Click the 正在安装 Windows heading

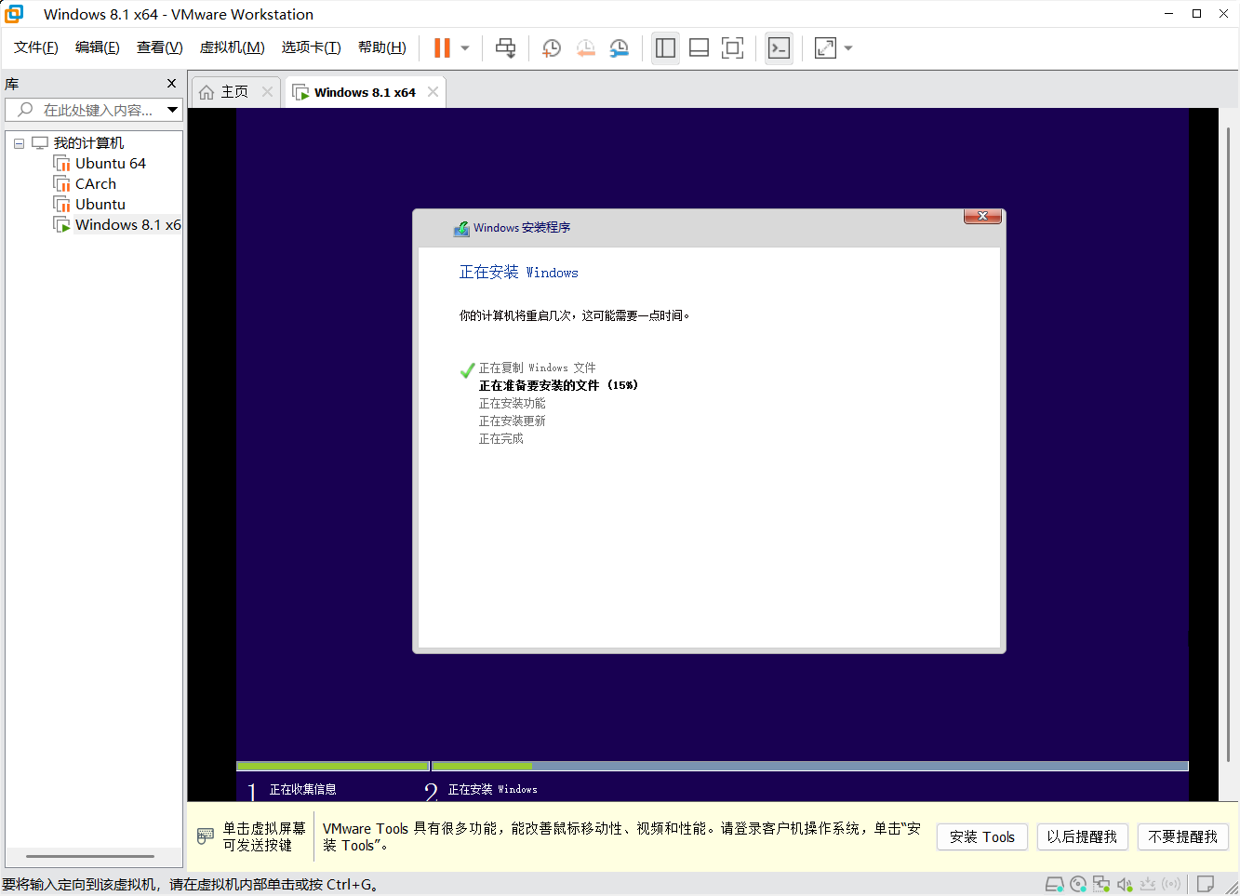click(x=518, y=272)
